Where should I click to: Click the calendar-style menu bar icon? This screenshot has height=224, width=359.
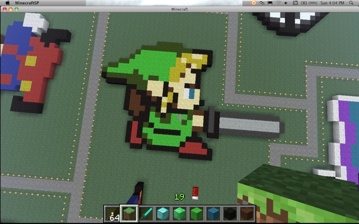pos(295,3)
